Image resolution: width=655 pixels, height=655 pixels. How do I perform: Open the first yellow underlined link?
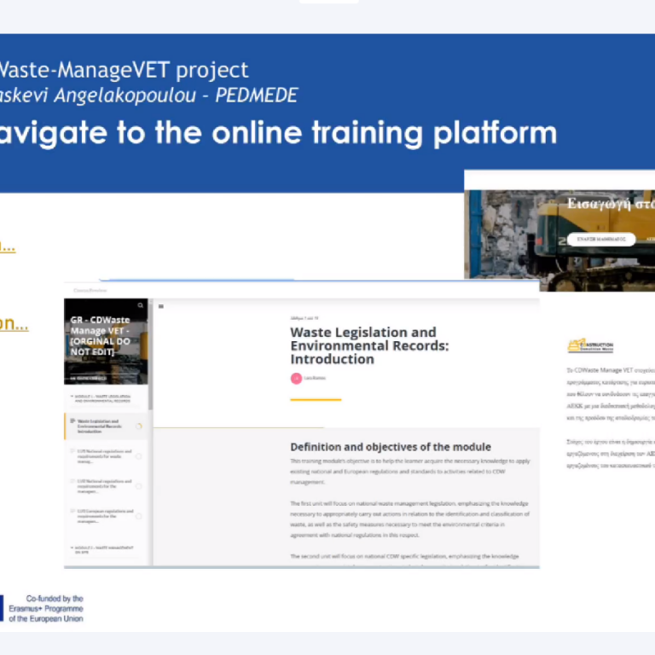7,247
